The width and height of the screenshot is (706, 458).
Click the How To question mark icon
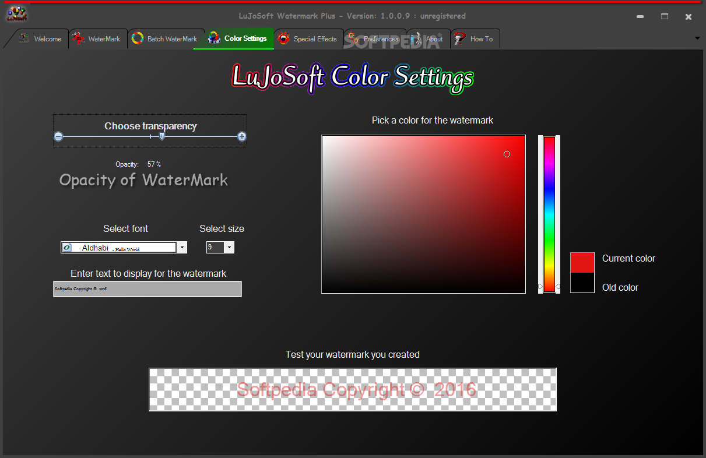460,38
